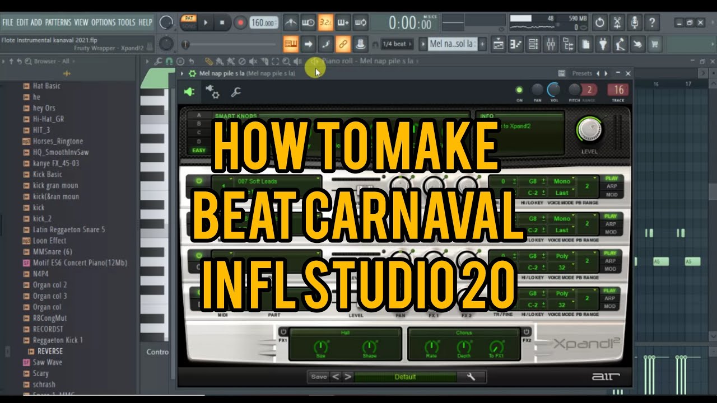Click the shopping cart icon
Screen dimensions: 717x403
click(x=655, y=44)
